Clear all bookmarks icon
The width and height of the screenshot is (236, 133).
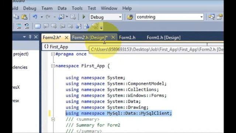tap(95, 26)
